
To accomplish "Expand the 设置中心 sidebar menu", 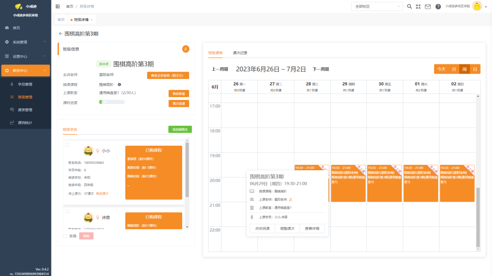I will [x=26, y=56].
